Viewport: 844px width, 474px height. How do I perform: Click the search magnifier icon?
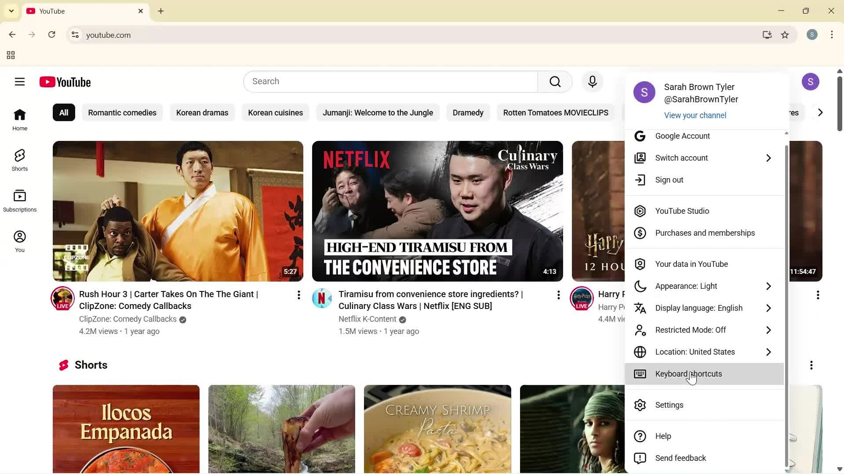(x=555, y=82)
